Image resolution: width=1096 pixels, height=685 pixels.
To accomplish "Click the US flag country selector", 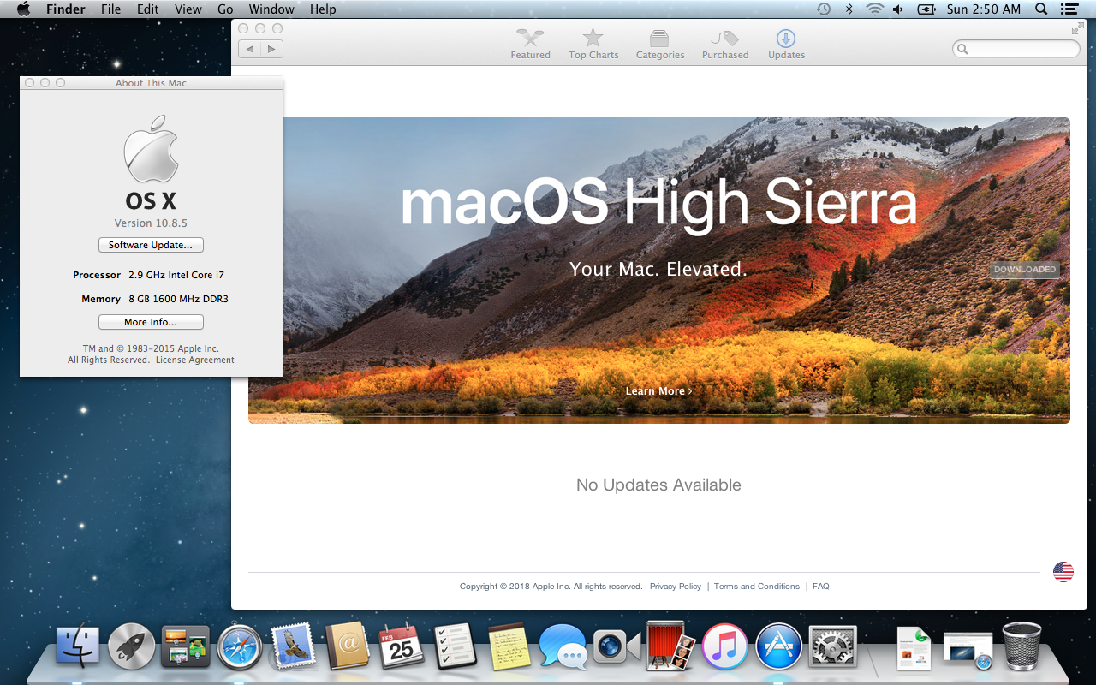I will pyautogui.click(x=1063, y=572).
